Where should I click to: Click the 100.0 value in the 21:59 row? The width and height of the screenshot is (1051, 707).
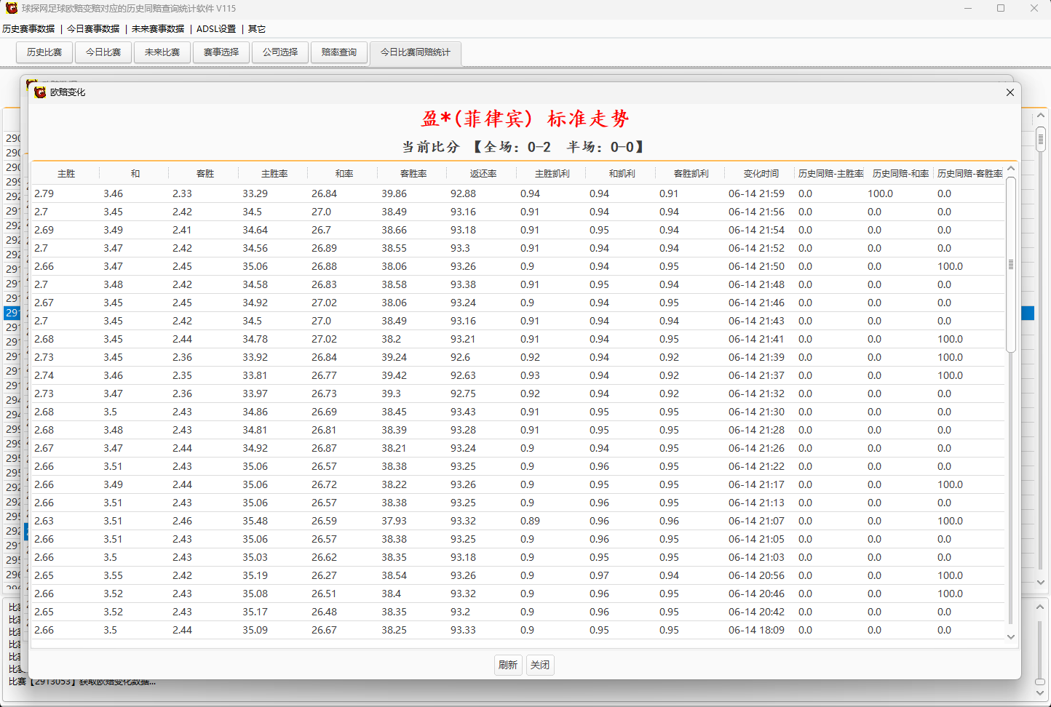pyautogui.click(x=881, y=193)
